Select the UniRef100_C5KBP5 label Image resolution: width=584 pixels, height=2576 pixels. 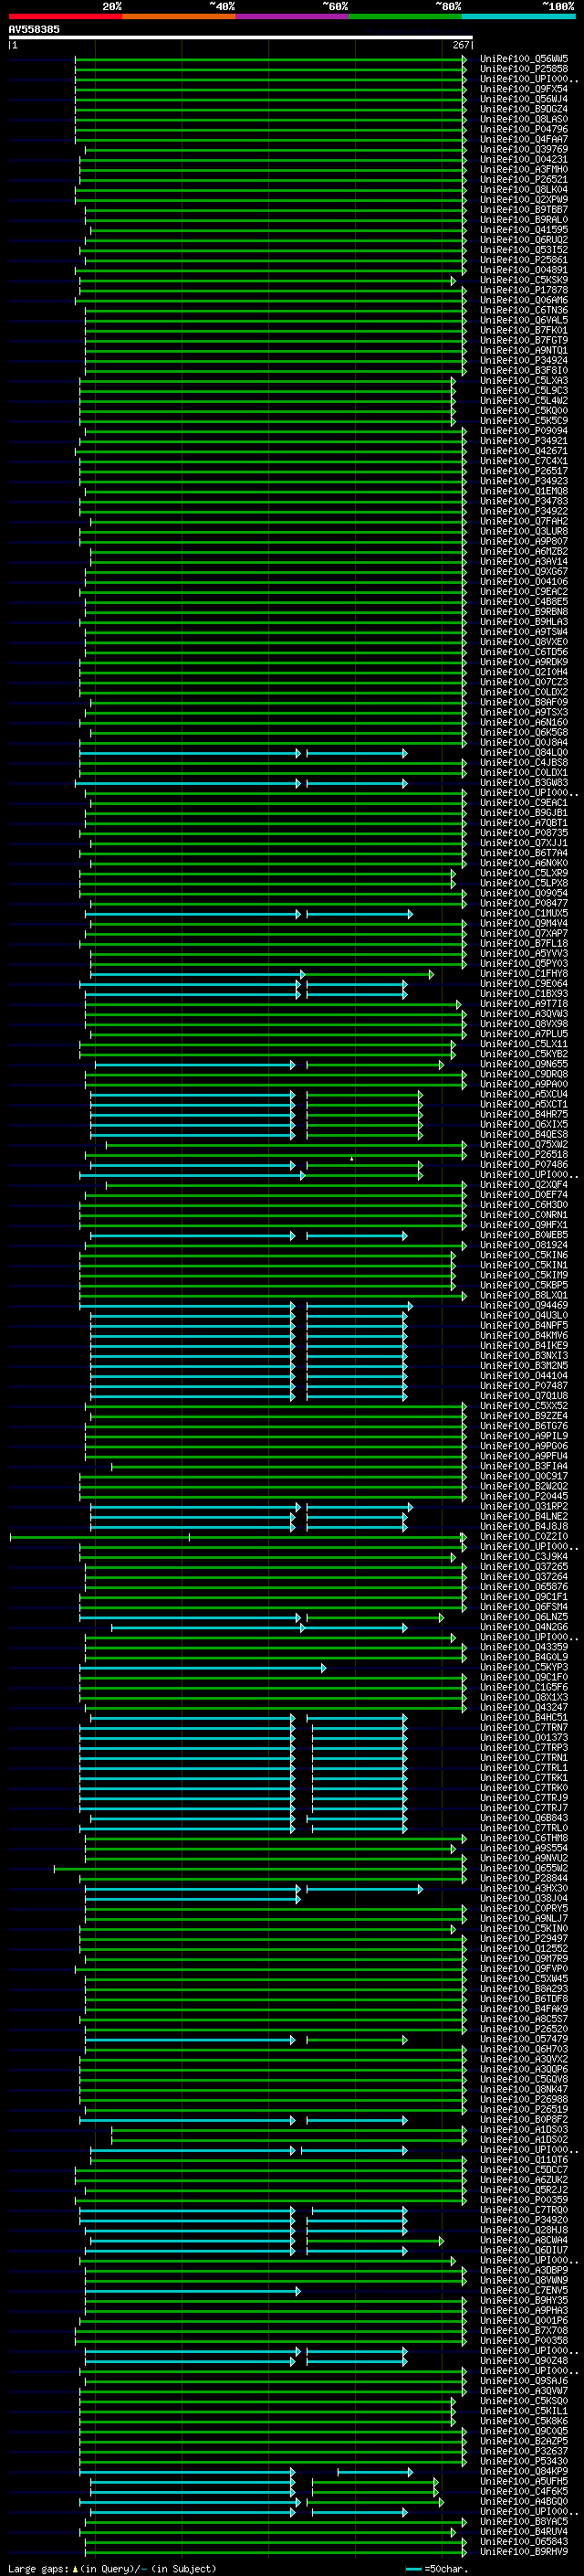click(x=524, y=1285)
